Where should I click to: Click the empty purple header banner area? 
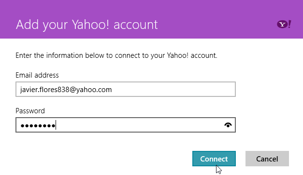click(x=213, y=19)
